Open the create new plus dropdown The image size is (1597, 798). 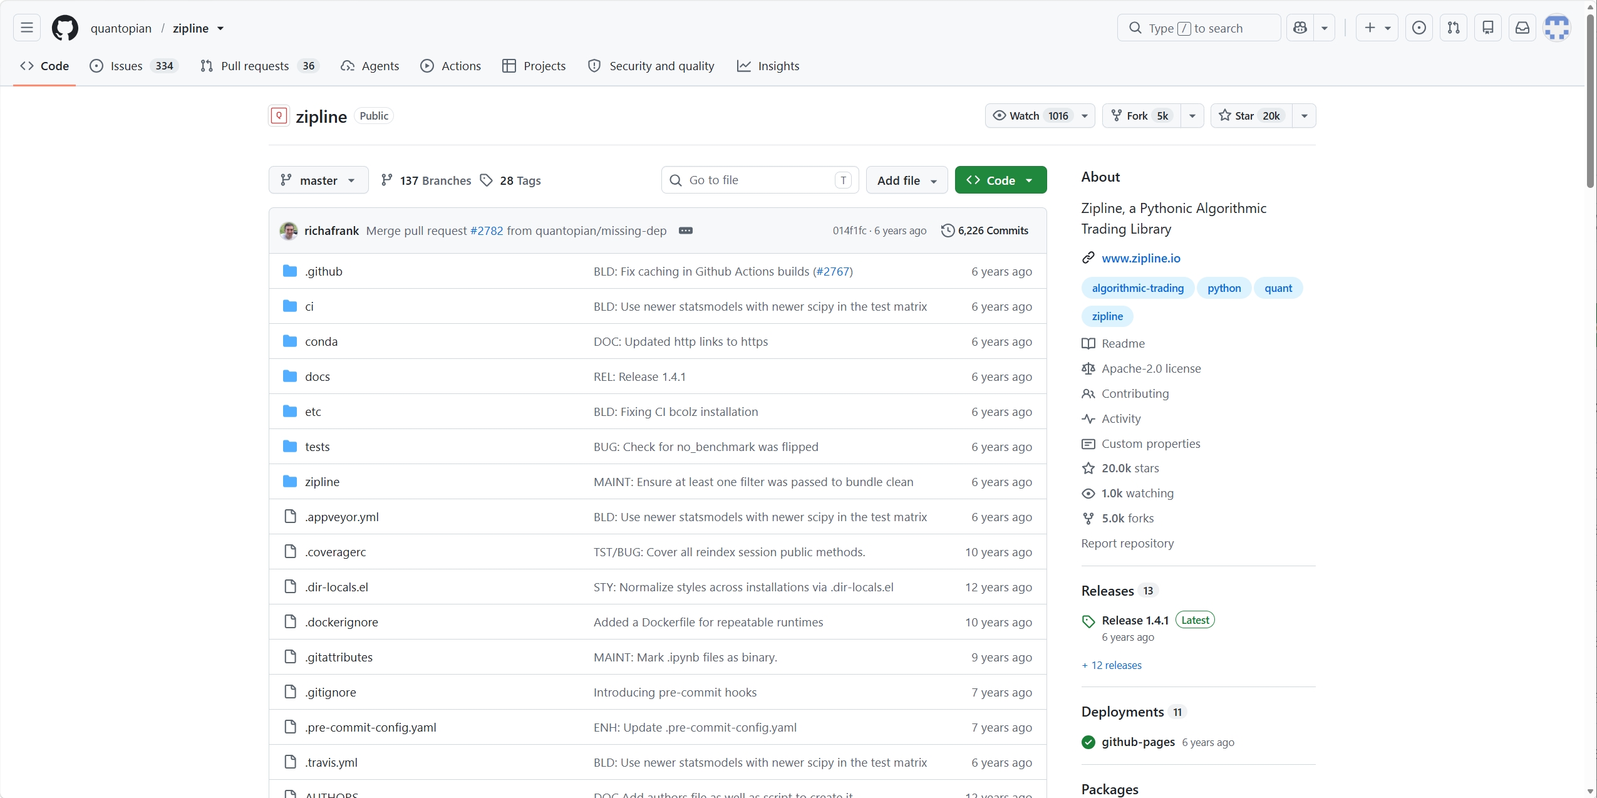(x=1377, y=28)
